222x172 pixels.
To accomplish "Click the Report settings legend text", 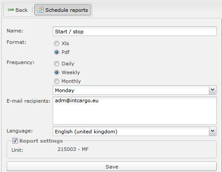I will [41, 141].
